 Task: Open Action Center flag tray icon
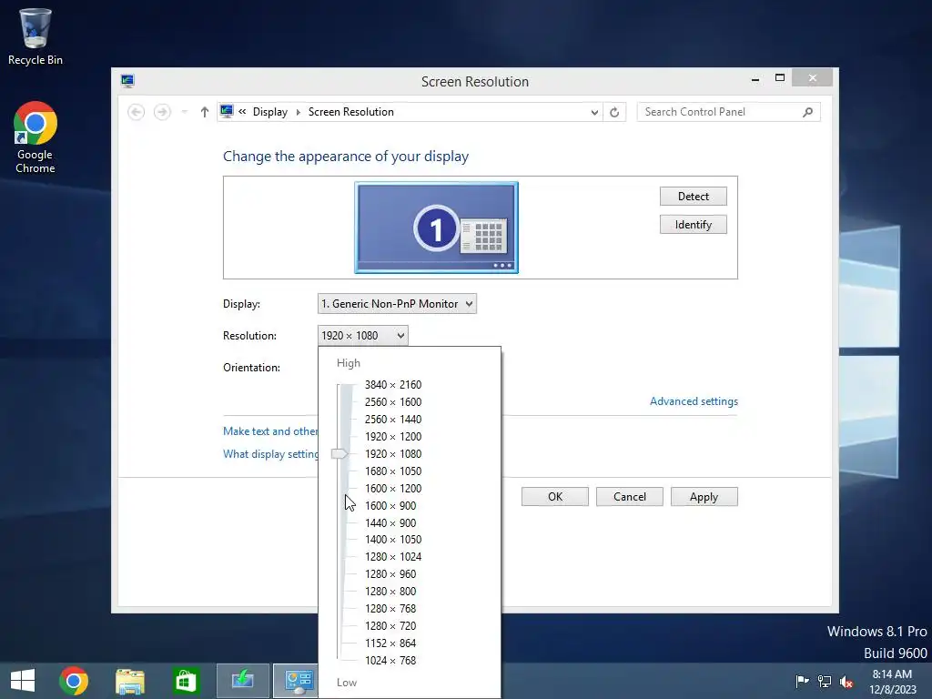[802, 681]
